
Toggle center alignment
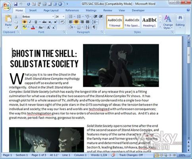[76, 22]
